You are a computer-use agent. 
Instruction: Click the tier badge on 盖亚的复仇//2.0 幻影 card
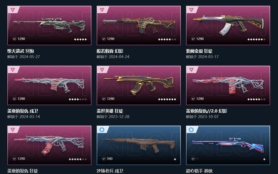click(192, 70)
